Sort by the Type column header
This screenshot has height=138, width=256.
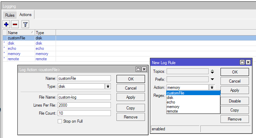click(x=45, y=33)
